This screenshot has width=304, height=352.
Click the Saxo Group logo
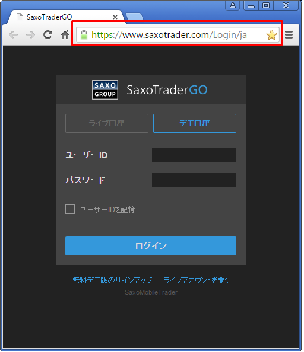[x=105, y=90]
